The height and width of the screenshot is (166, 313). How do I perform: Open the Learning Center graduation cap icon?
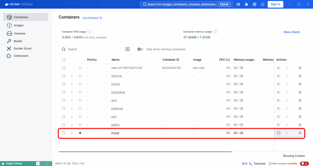pos(238,4)
